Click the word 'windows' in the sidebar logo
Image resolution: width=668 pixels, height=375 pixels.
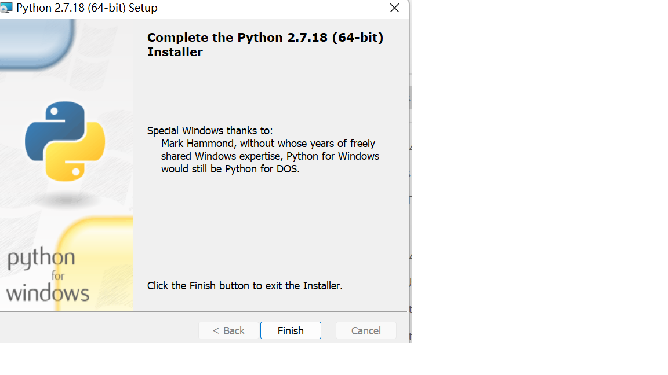tap(46, 293)
